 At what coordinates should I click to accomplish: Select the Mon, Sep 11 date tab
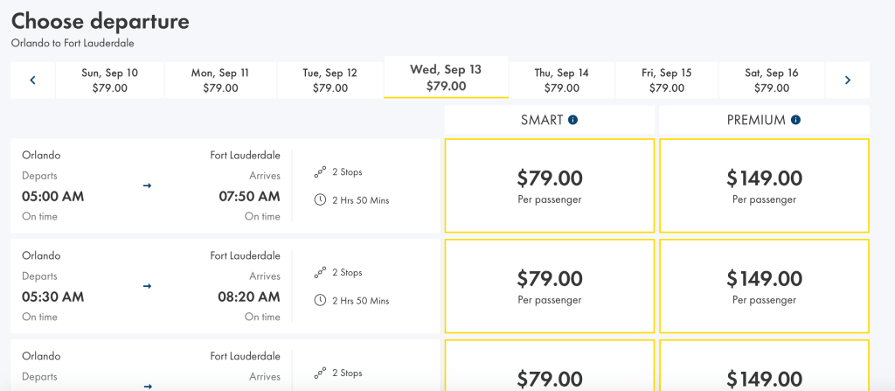[220, 80]
